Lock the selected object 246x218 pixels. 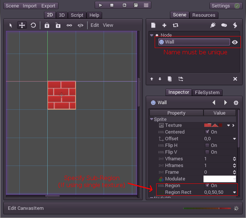click(47, 25)
